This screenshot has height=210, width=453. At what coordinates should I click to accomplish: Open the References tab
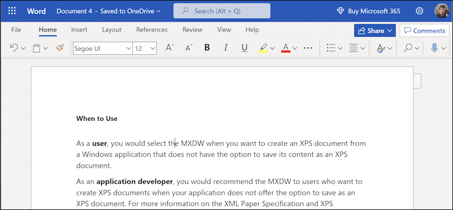pyautogui.click(x=152, y=30)
